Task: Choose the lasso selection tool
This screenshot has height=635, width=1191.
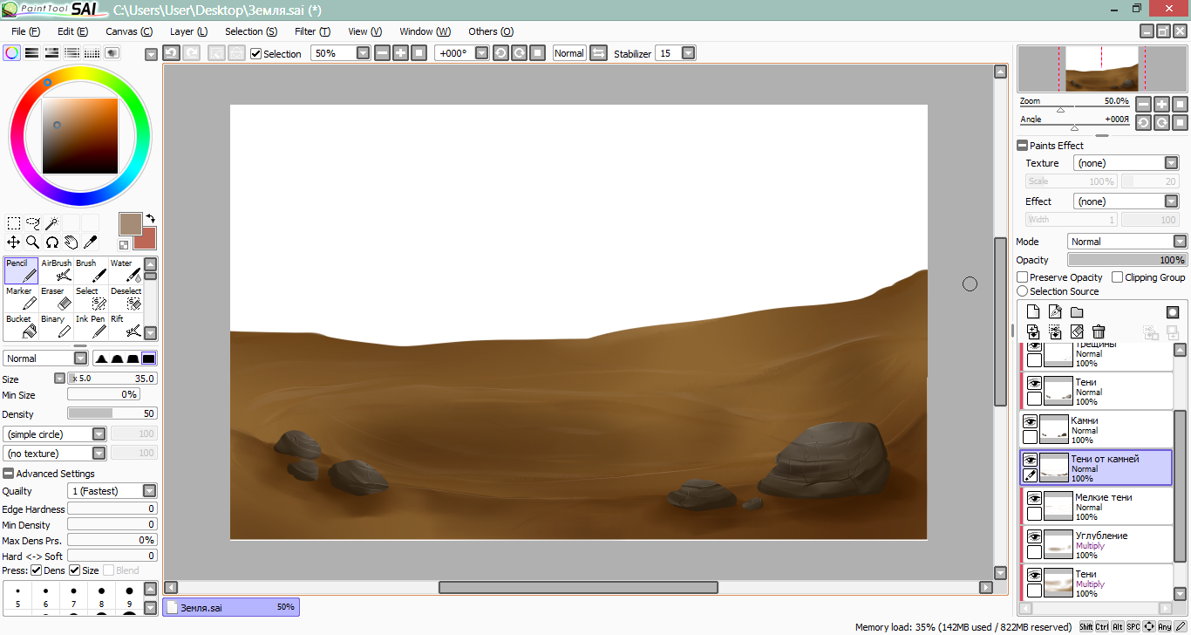Action: 33,223
